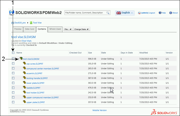This screenshot has width=180, height=116.
Task: Open the locking handle.SLDPRT link
Action: 37,78
